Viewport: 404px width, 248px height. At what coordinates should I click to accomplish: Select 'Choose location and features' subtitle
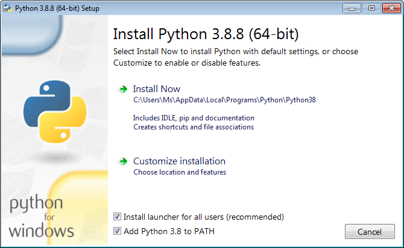point(180,172)
